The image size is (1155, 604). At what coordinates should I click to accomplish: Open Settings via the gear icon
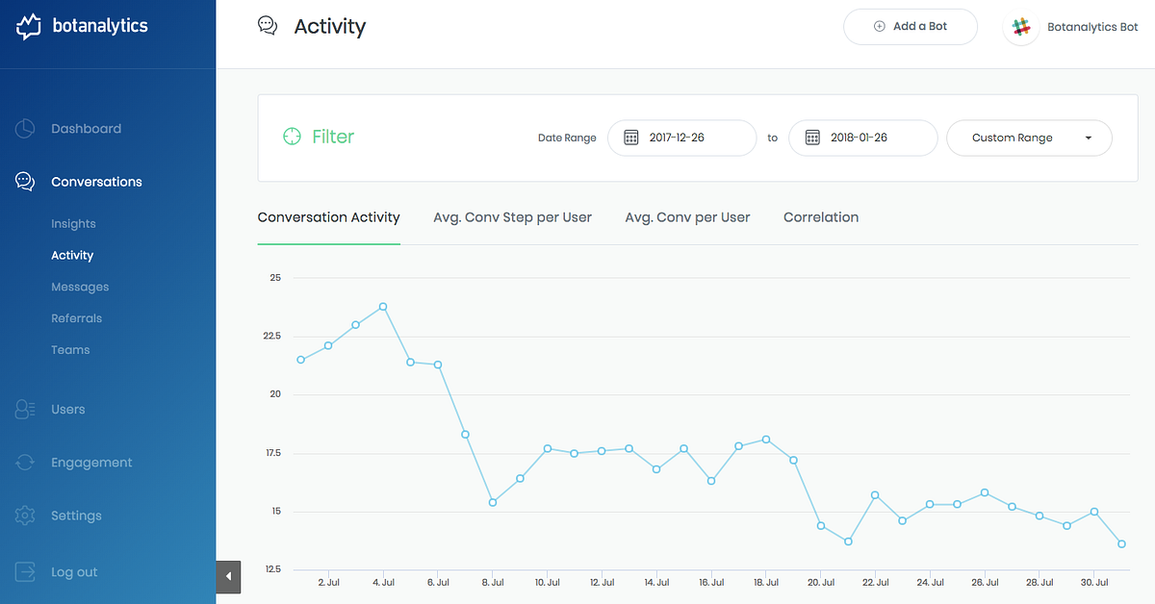point(24,515)
